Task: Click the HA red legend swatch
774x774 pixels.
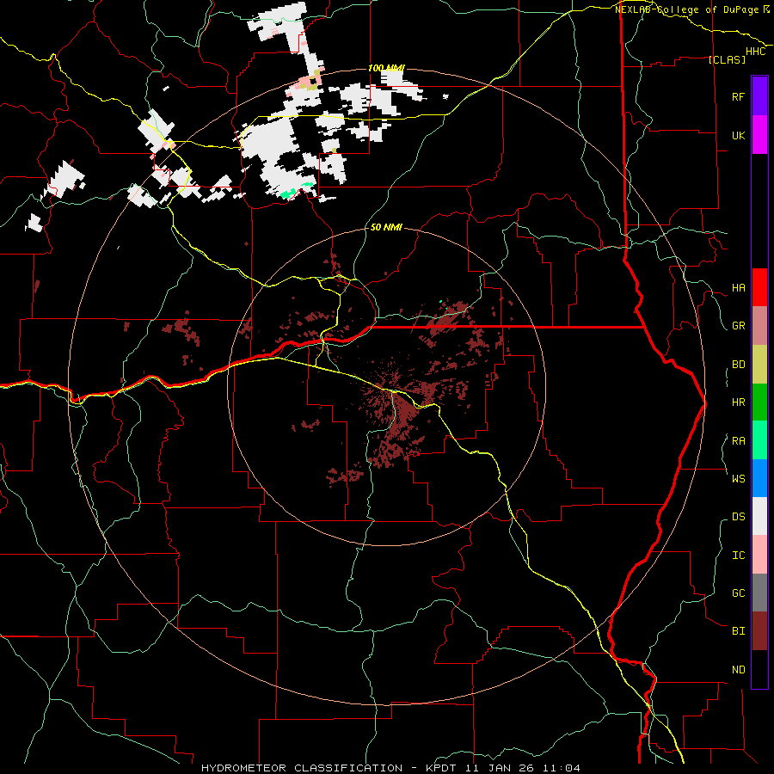Action: pos(759,287)
